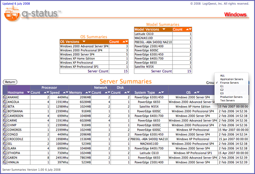Click the 15 Apr 2007 00:00:00 timestamp
This screenshot has height=174, width=255.
point(233,153)
